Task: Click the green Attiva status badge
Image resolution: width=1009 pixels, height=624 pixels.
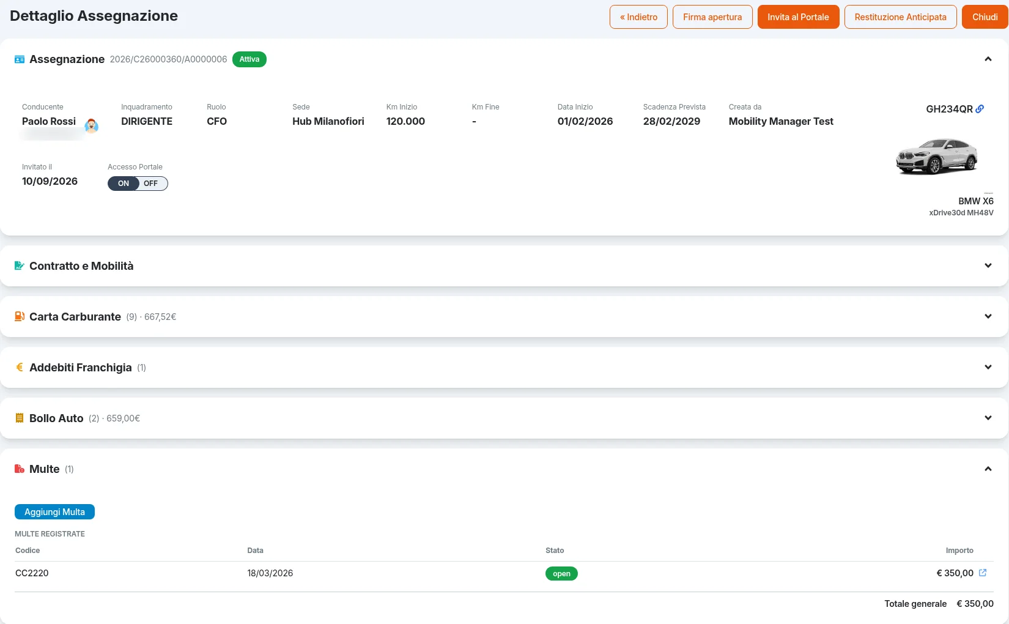Action: coord(249,59)
